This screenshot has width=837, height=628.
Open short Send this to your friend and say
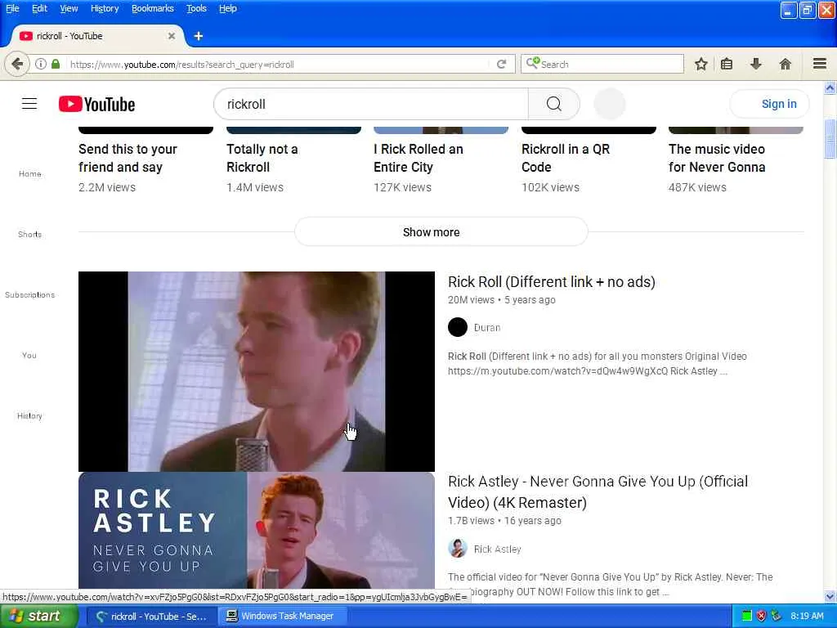pyautogui.click(x=128, y=158)
